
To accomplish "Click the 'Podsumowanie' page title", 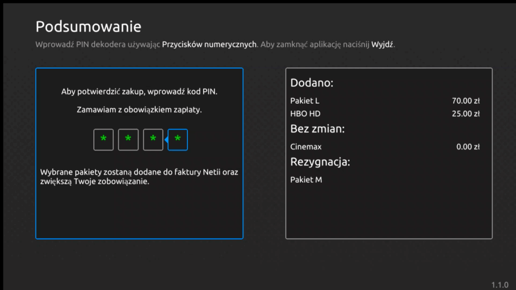I will point(88,26).
